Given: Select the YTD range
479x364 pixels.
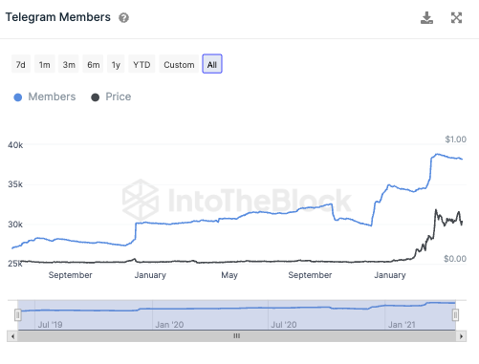Looking at the screenshot, I should pyautogui.click(x=142, y=64).
